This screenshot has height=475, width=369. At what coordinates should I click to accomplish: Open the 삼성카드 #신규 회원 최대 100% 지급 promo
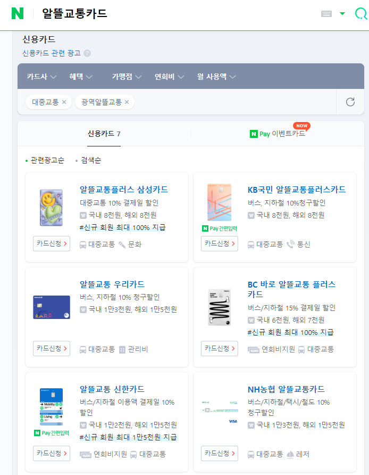[122, 227]
